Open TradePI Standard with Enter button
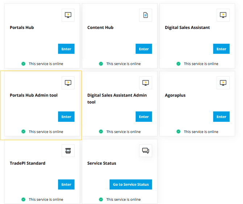 (66, 184)
